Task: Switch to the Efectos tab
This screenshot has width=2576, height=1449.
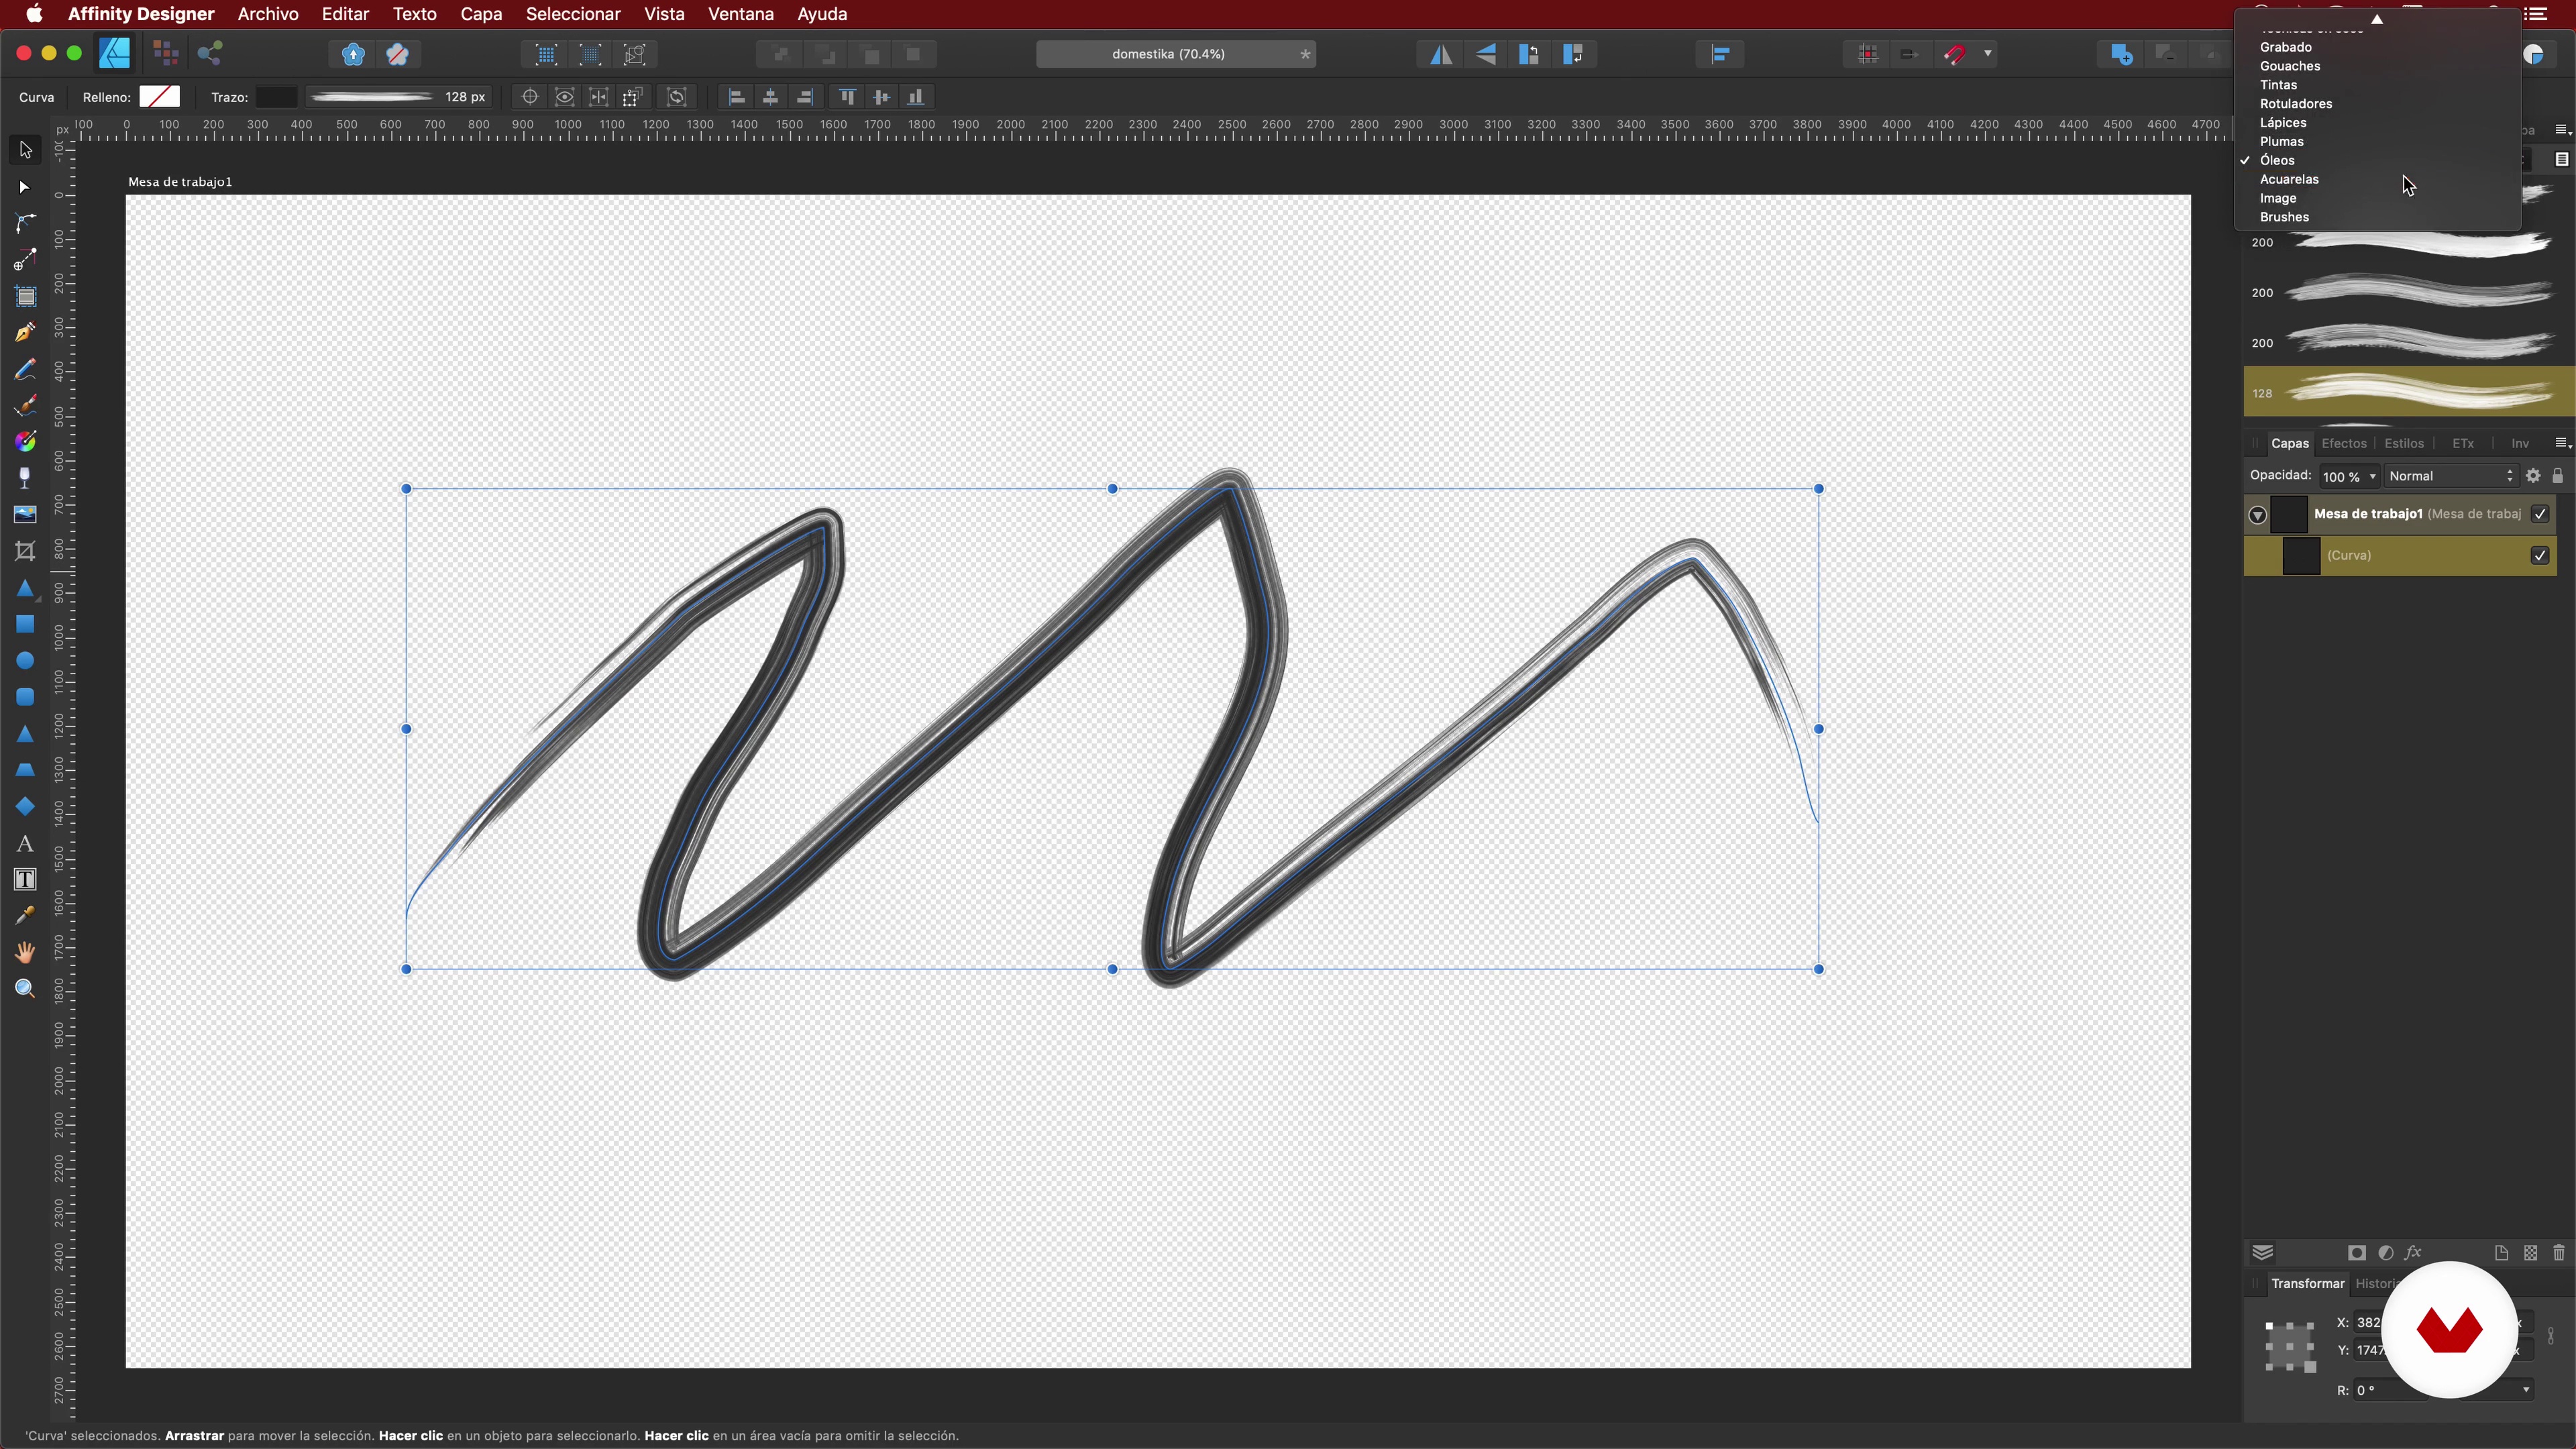Action: click(2344, 443)
